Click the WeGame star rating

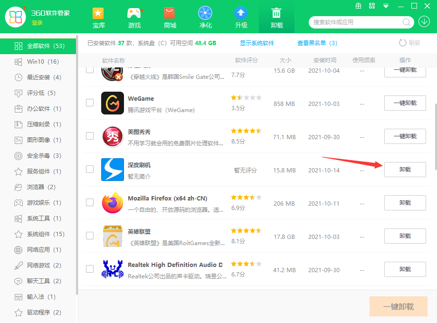tap(246, 97)
